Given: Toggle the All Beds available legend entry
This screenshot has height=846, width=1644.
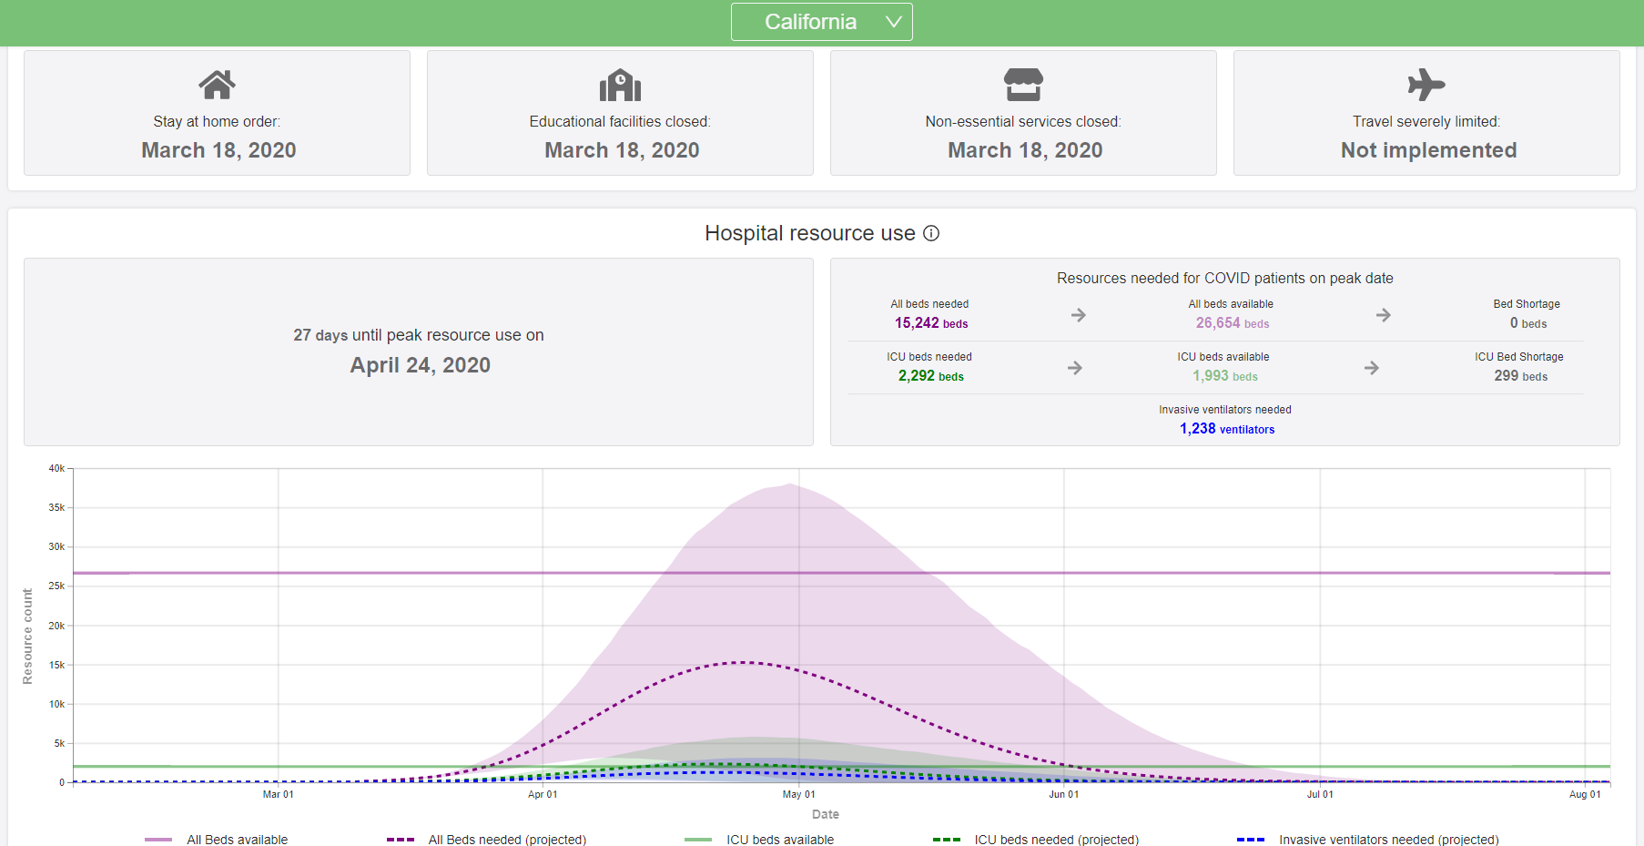Looking at the screenshot, I should click(x=217, y=840).
